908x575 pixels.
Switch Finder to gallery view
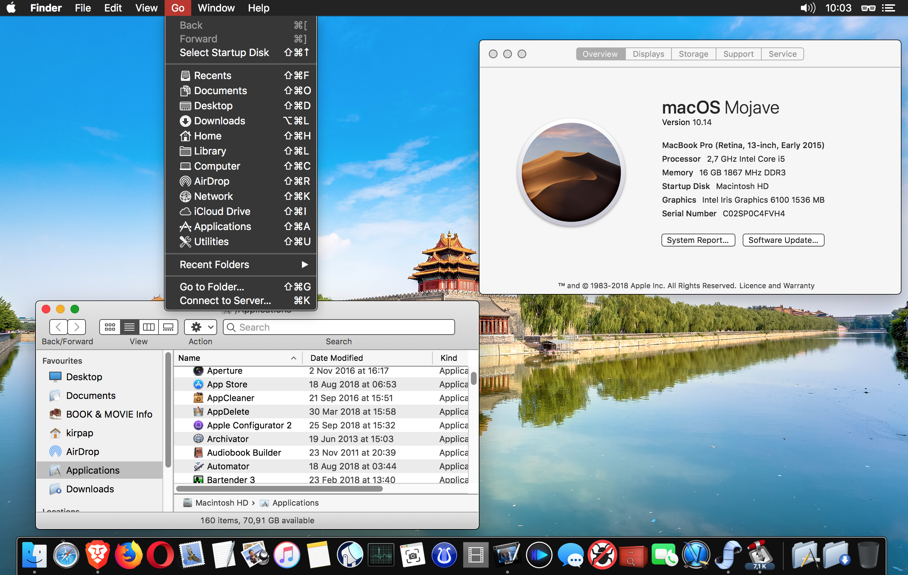[168, 327]
